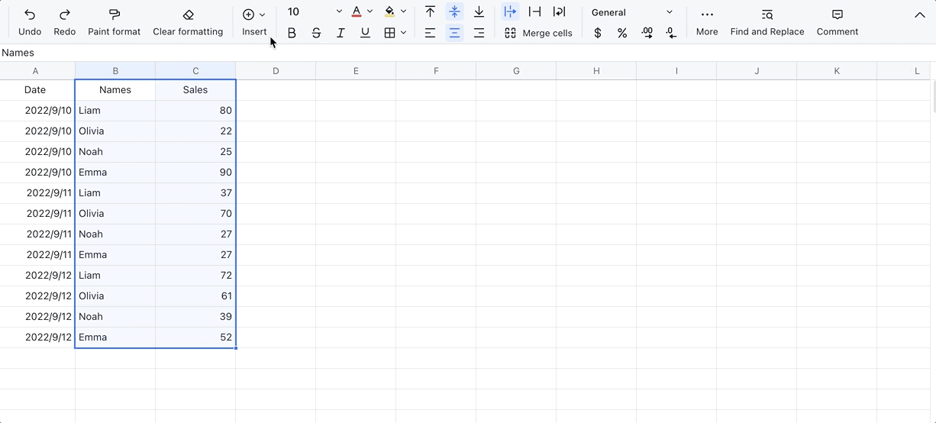Toggle underline formatting
This screenshot has width=936, height=423.
tap(365, 33)
